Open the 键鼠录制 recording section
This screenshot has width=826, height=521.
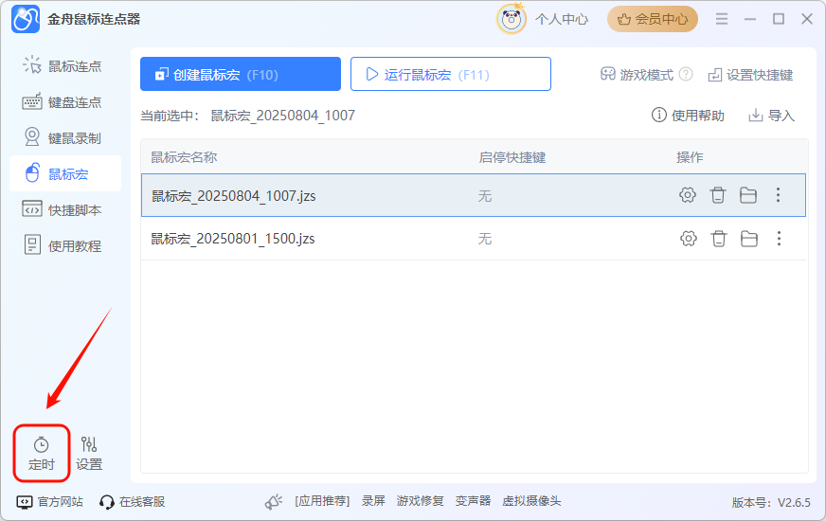[x=63, y=138]
